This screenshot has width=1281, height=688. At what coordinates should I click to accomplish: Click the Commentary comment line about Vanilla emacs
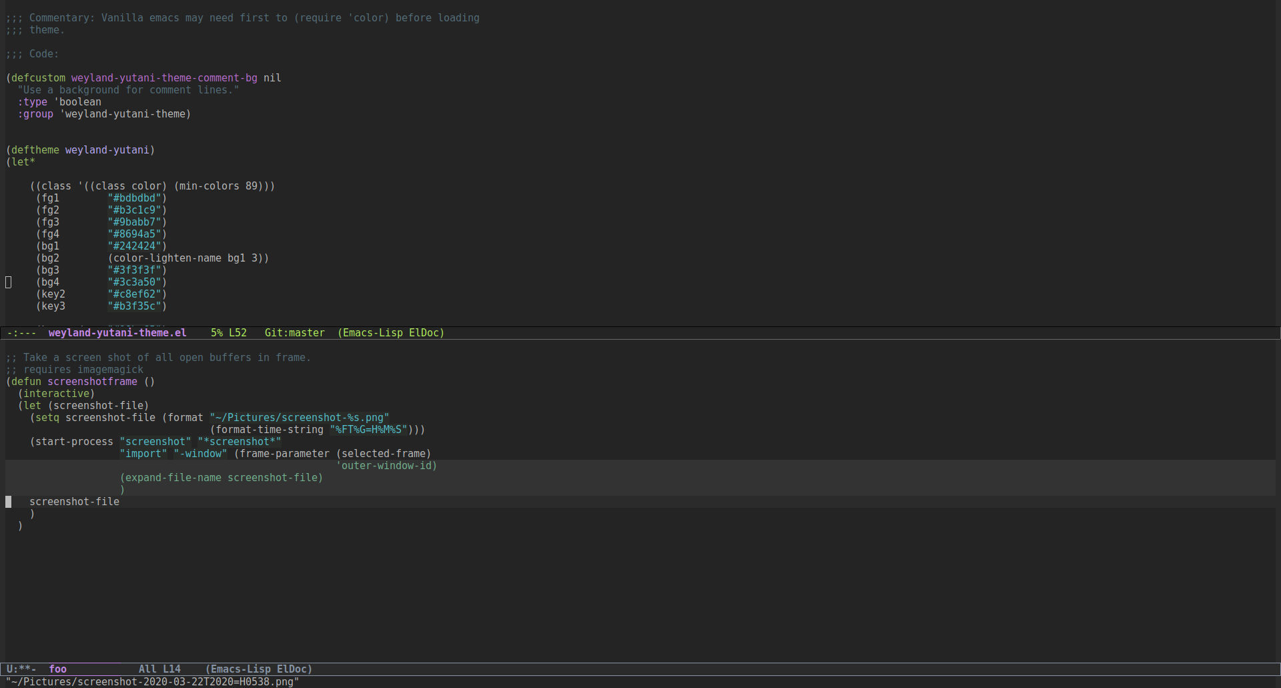[x=243, y=17]
